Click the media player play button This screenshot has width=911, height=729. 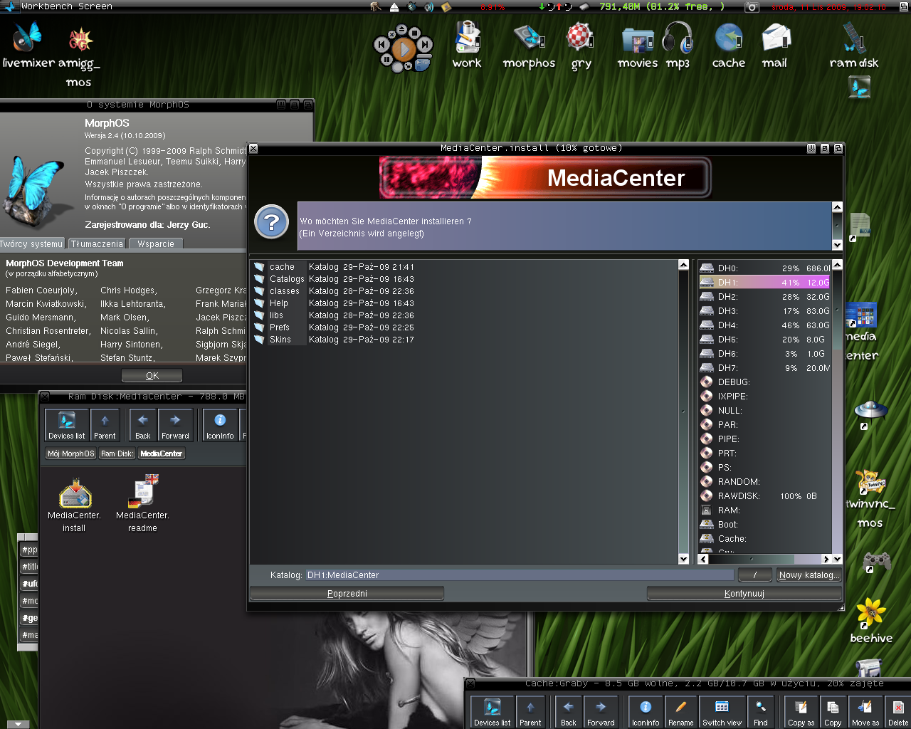click(x=404, y=48)
